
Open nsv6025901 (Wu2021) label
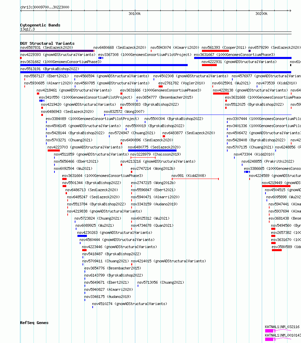[x=231, y=83]
